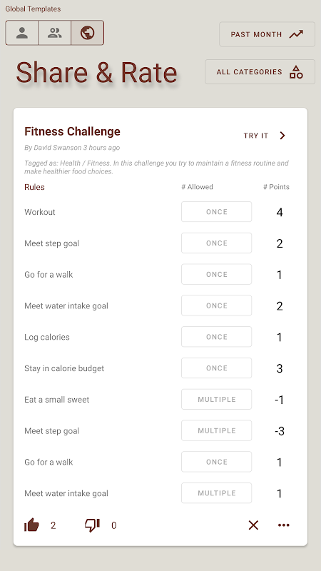Toggle the ONCE setting for Workout
Screen dimensions: 321x571
[217, 212]
